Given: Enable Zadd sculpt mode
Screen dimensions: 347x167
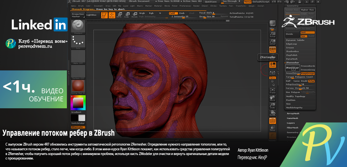Looking at the screenshot, I should click(x=172, y=13).
